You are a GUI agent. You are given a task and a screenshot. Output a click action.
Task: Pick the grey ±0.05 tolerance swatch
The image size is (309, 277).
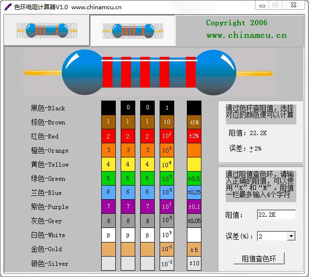pyautogui.click(x=194, y=221)
